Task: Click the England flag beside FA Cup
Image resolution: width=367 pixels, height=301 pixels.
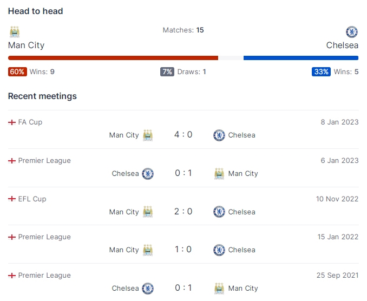Action: click(12, 122)
